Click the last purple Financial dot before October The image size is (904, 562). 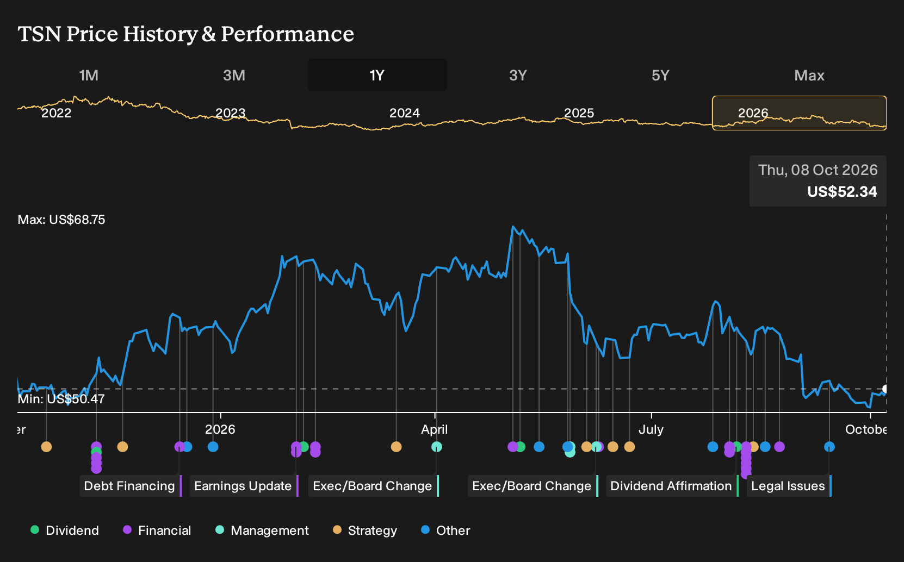[779, 447]
